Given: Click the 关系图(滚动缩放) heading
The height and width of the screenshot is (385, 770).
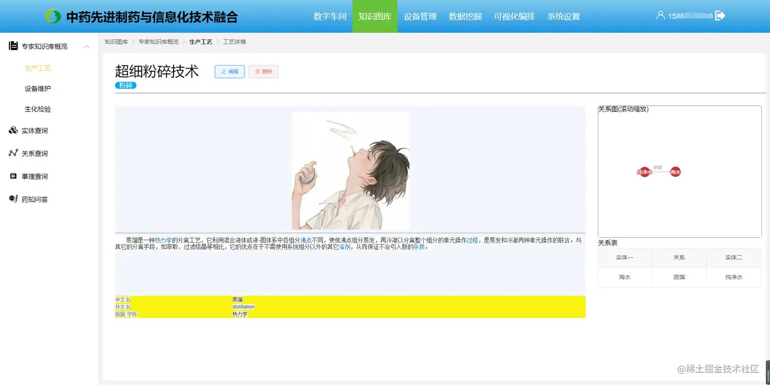Looking at the screenshot, I should (623, 109).
